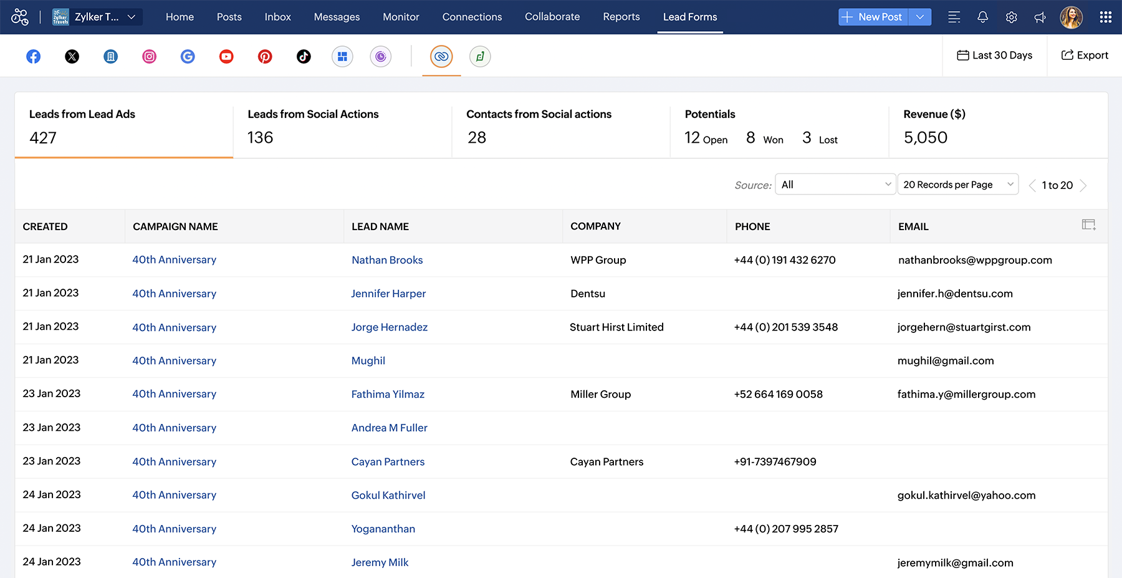Image resolution: width=1122 pixels, height=578 pixels.
Task: Open lead Gokul Kathirvel
Action: [388, 495]
